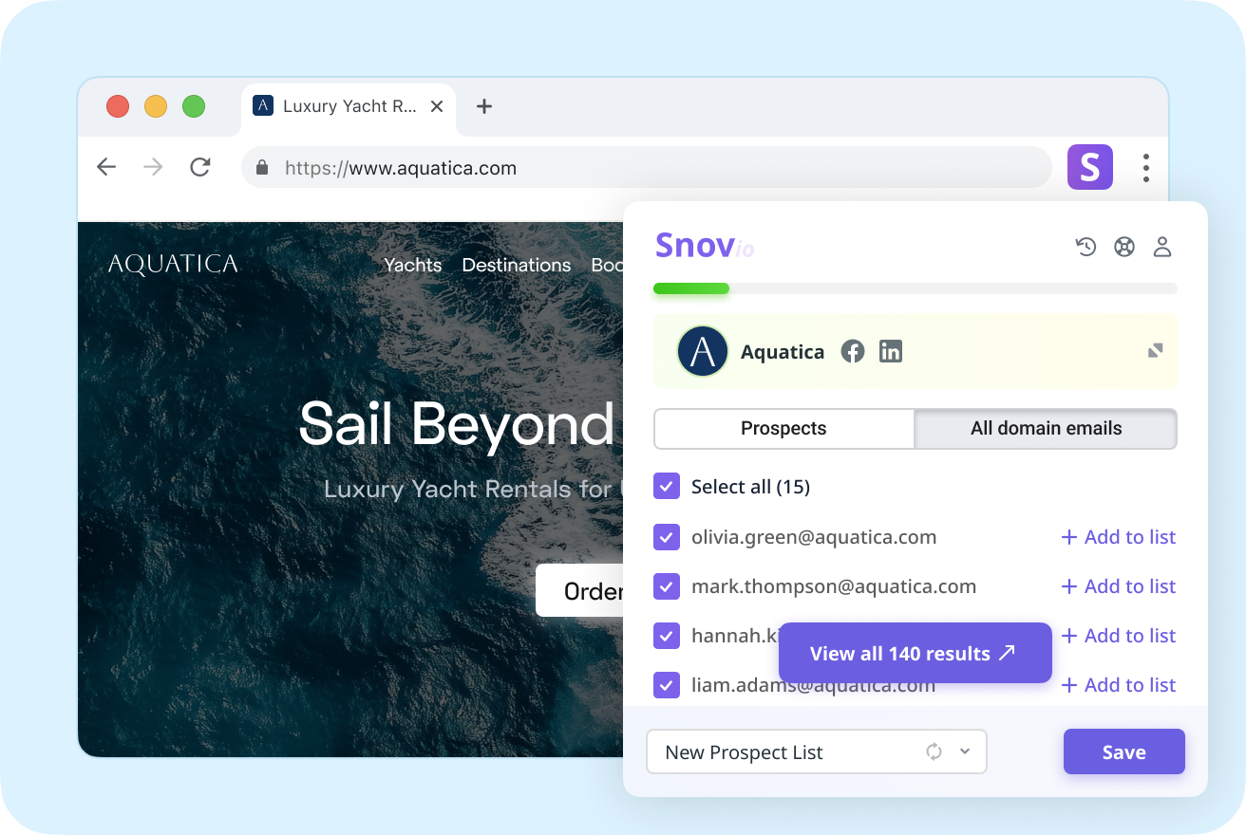Open the New Prospect List dropdown chevron
This screenshot has width=1246, height=835.
(x=965, y=751)
